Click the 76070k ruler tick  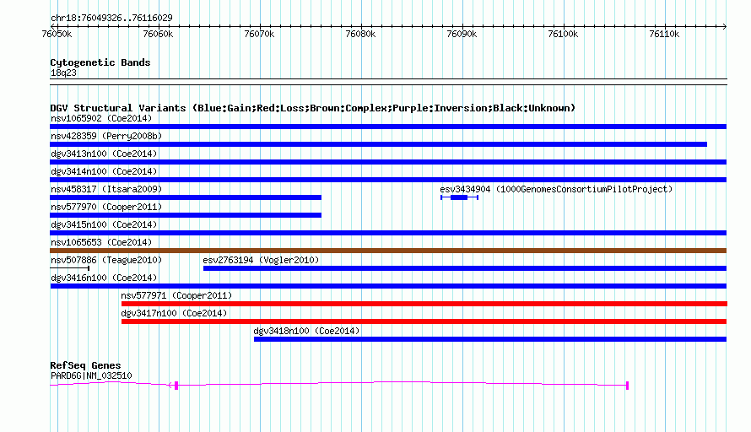[260, 34]
